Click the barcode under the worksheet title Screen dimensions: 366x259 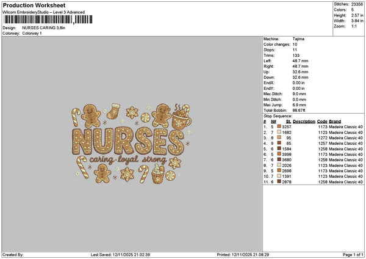click(x=48, y=20)
